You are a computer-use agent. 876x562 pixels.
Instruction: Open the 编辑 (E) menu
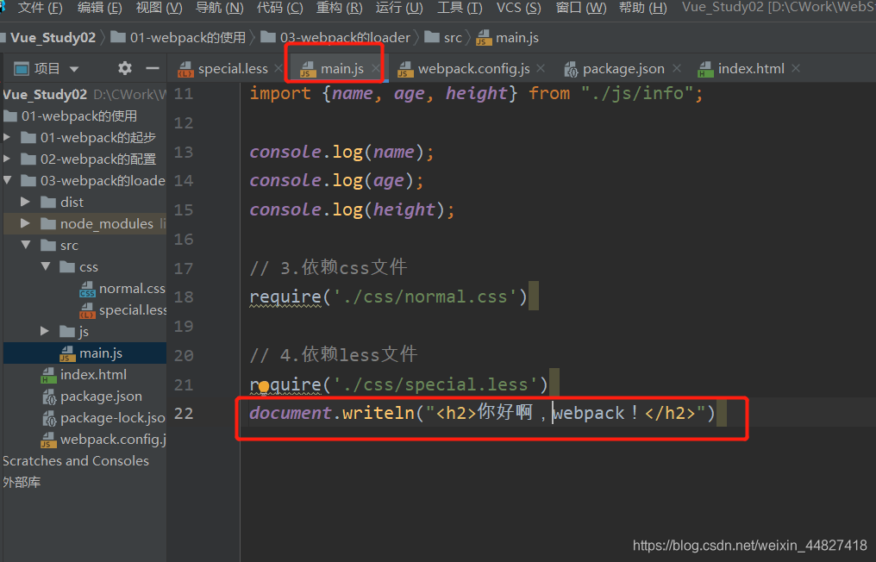tap(99, 8)
